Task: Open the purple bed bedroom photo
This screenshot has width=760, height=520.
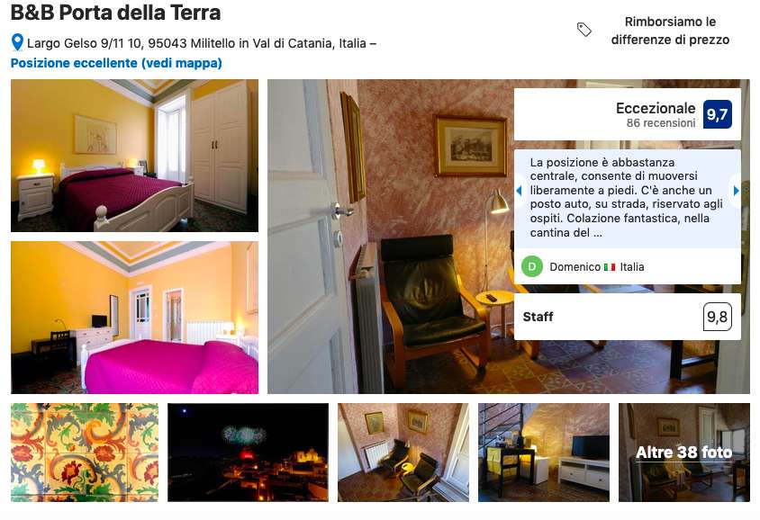Action: point(134,156)
